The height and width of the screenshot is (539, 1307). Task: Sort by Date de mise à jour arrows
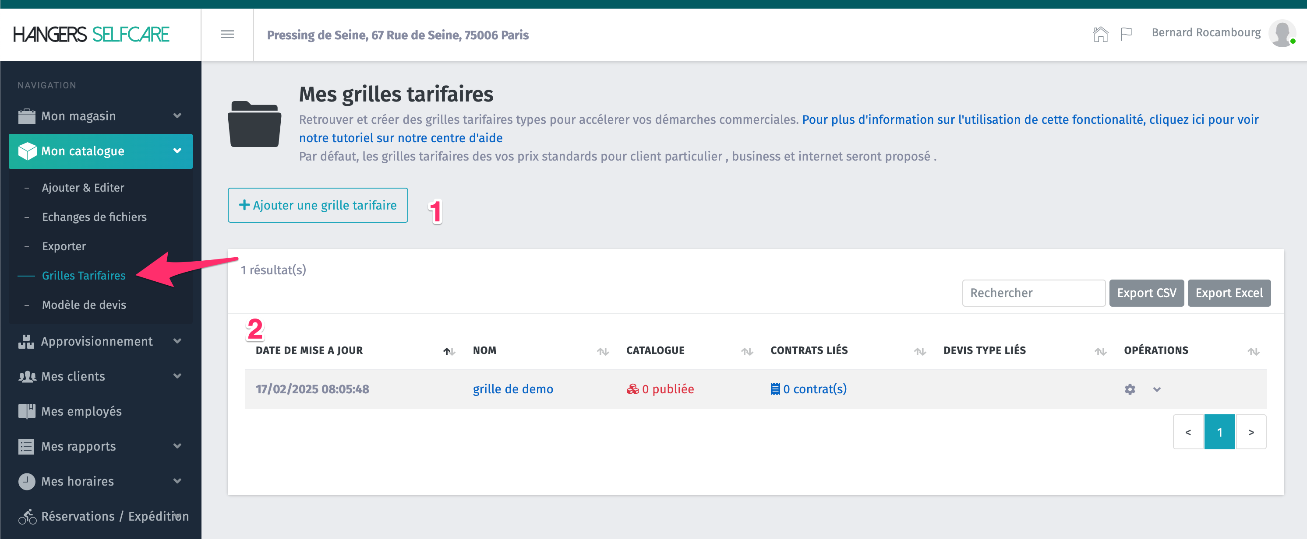point(449,351)
